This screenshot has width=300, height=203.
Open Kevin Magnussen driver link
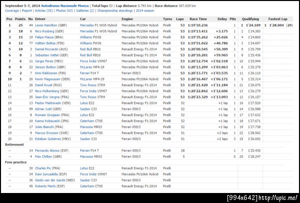[x=47, y=79]
